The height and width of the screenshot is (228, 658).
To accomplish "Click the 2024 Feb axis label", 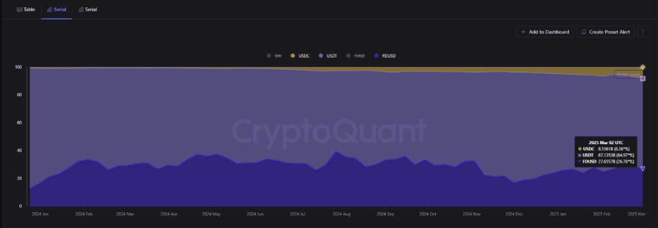I will tap(83, 214).
